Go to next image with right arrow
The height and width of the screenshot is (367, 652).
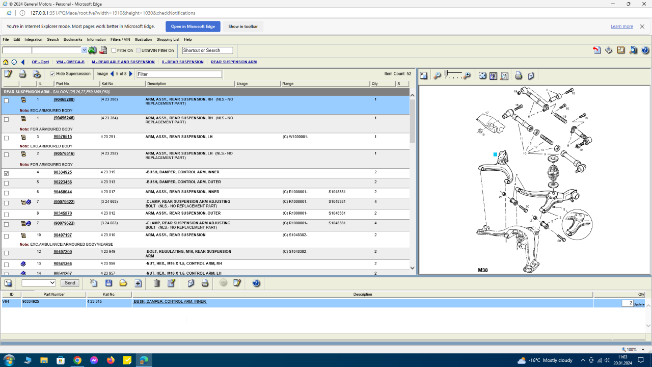[x=131, y=74]
